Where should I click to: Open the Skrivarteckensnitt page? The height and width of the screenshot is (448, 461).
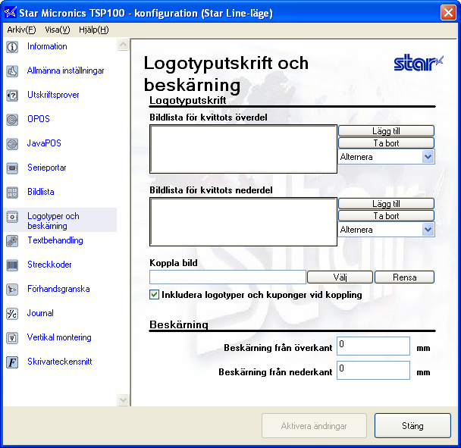point(60,362)
